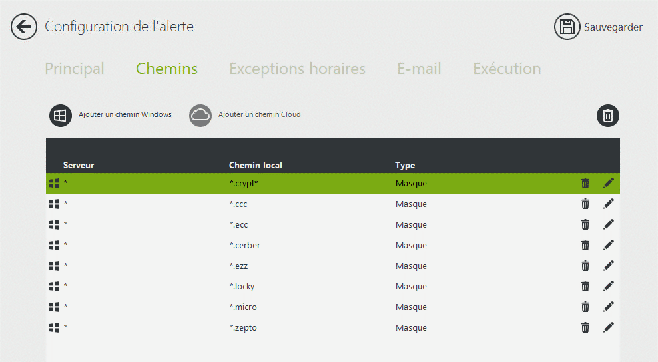This screenshot has height=362, width=658.
Task: Edit the *.locky mask entry
Action: [609, 286]
